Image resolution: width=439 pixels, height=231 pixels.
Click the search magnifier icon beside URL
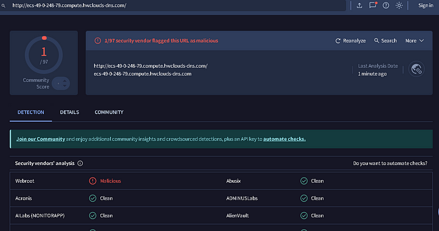point(3,6)
